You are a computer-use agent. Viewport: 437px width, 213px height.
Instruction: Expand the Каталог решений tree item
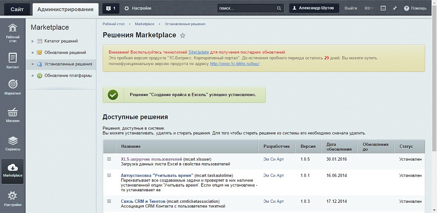click(x=32, y=41)
